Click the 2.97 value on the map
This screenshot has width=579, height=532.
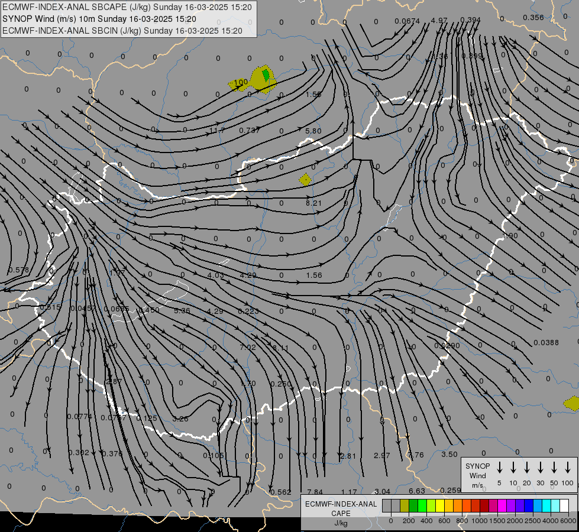(x=382, y=456)
